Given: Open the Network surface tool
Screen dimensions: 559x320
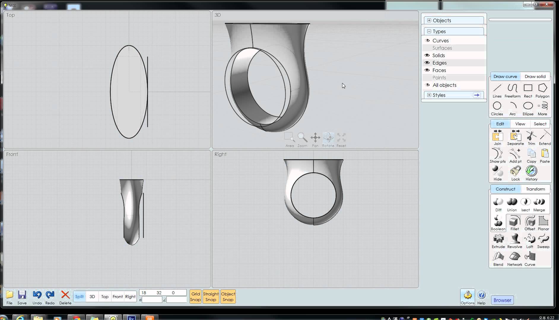Looking at the screenshot, I should point(514,259).
